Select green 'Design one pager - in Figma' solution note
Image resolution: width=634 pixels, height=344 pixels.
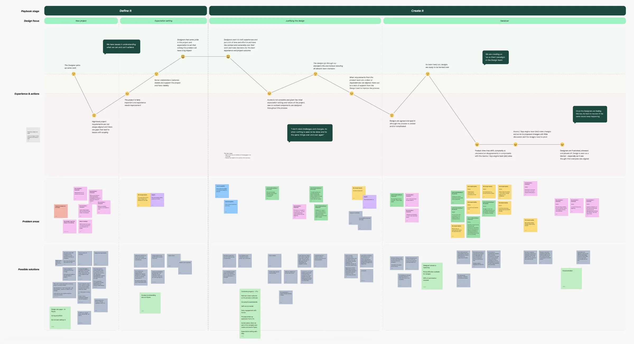(60, 318)
